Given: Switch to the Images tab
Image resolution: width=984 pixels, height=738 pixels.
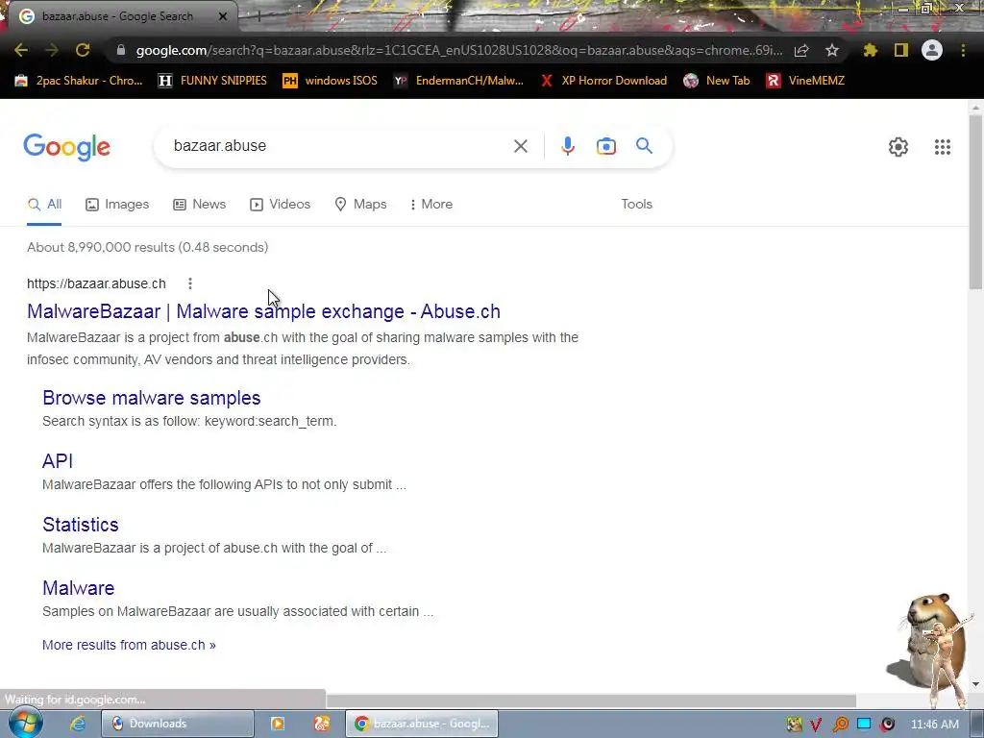Looking at the screenshot, I should tap(117, 205).
